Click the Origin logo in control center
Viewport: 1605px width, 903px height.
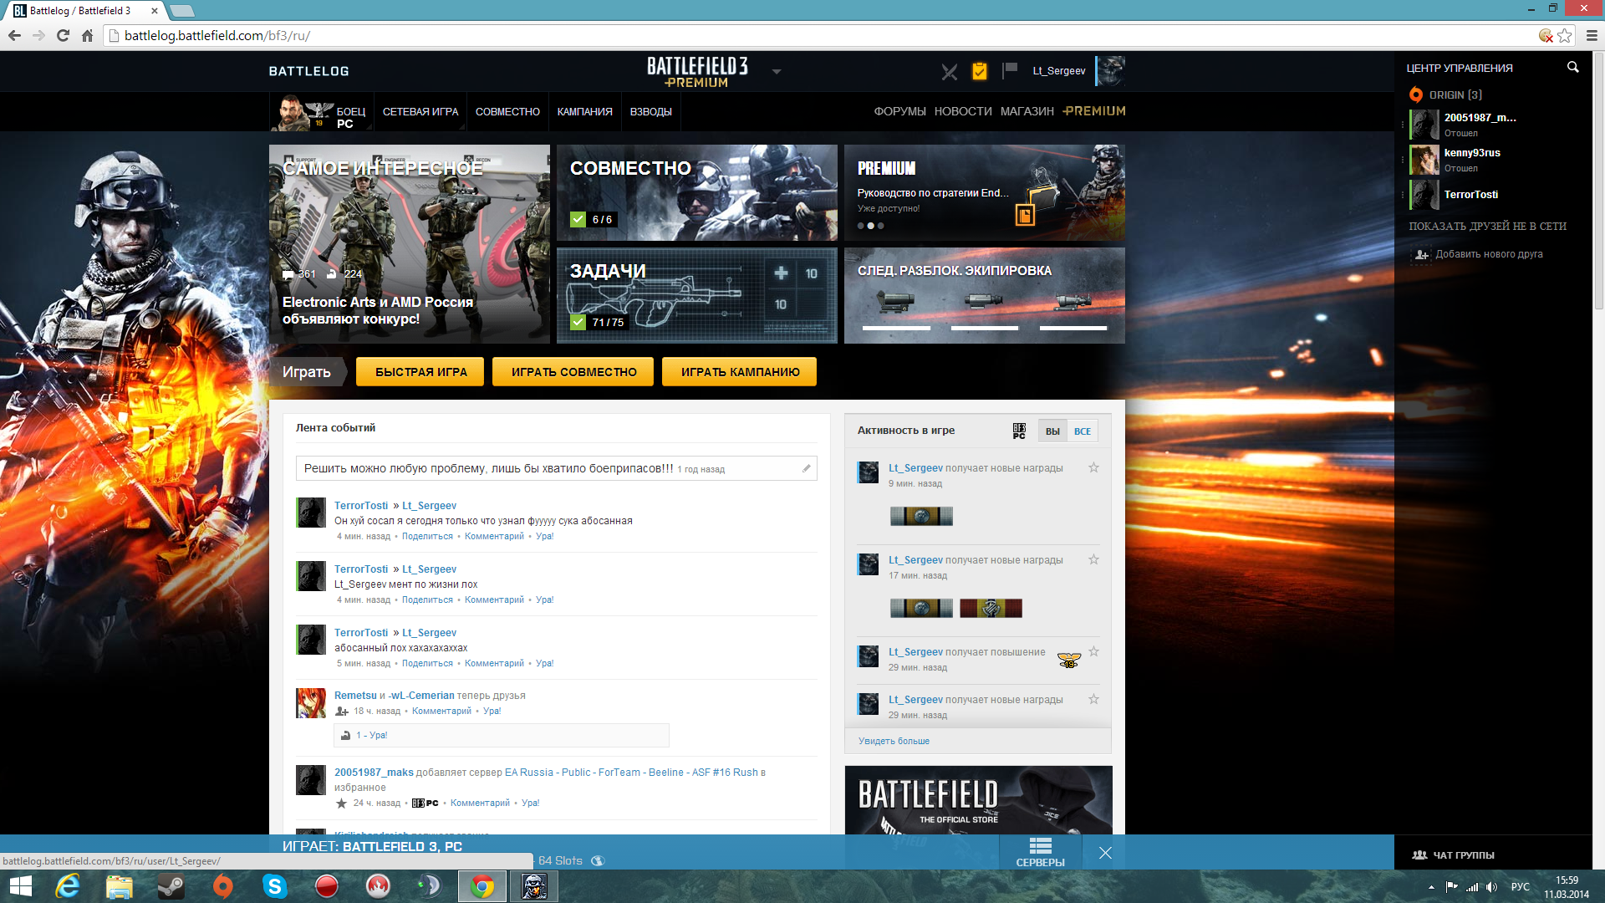(x=1416, y=94)
